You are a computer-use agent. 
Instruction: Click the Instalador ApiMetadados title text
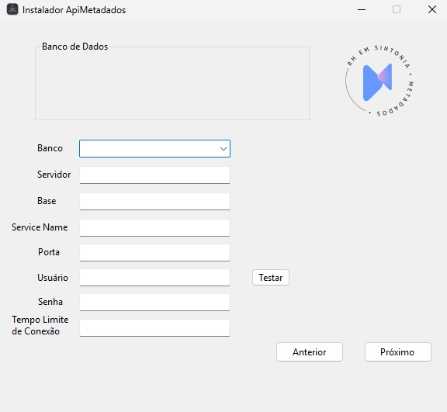pos(74,10)
